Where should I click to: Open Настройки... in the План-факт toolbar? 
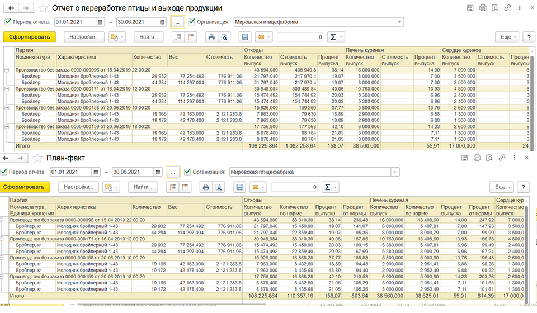click(78, 187)
